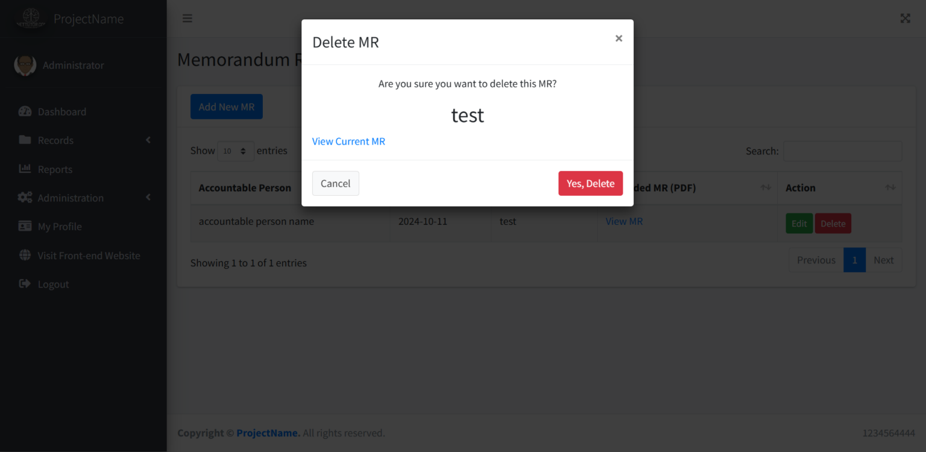Expand the Records submenu chevron
Image resolution: width=926 pixels, height=452 pixels.
tap(148, 140)
